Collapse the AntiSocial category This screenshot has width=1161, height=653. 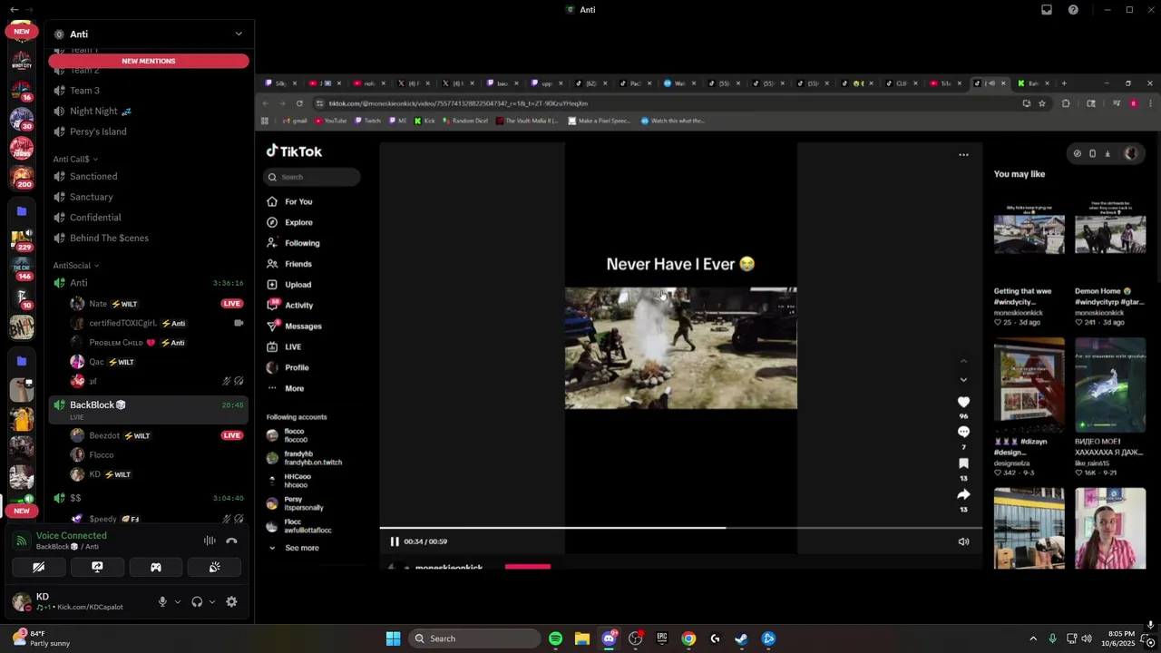(75, 266)
